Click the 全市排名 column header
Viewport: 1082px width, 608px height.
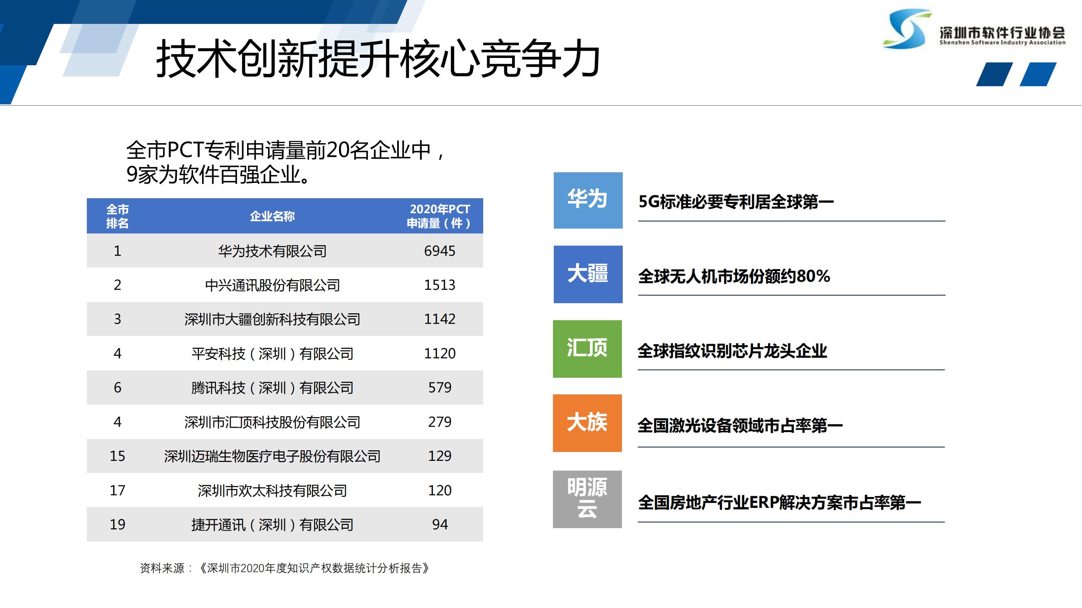pos(117,216)
